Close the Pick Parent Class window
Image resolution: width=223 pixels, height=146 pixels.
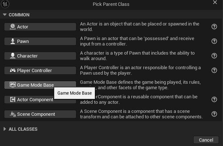[215, 2]
